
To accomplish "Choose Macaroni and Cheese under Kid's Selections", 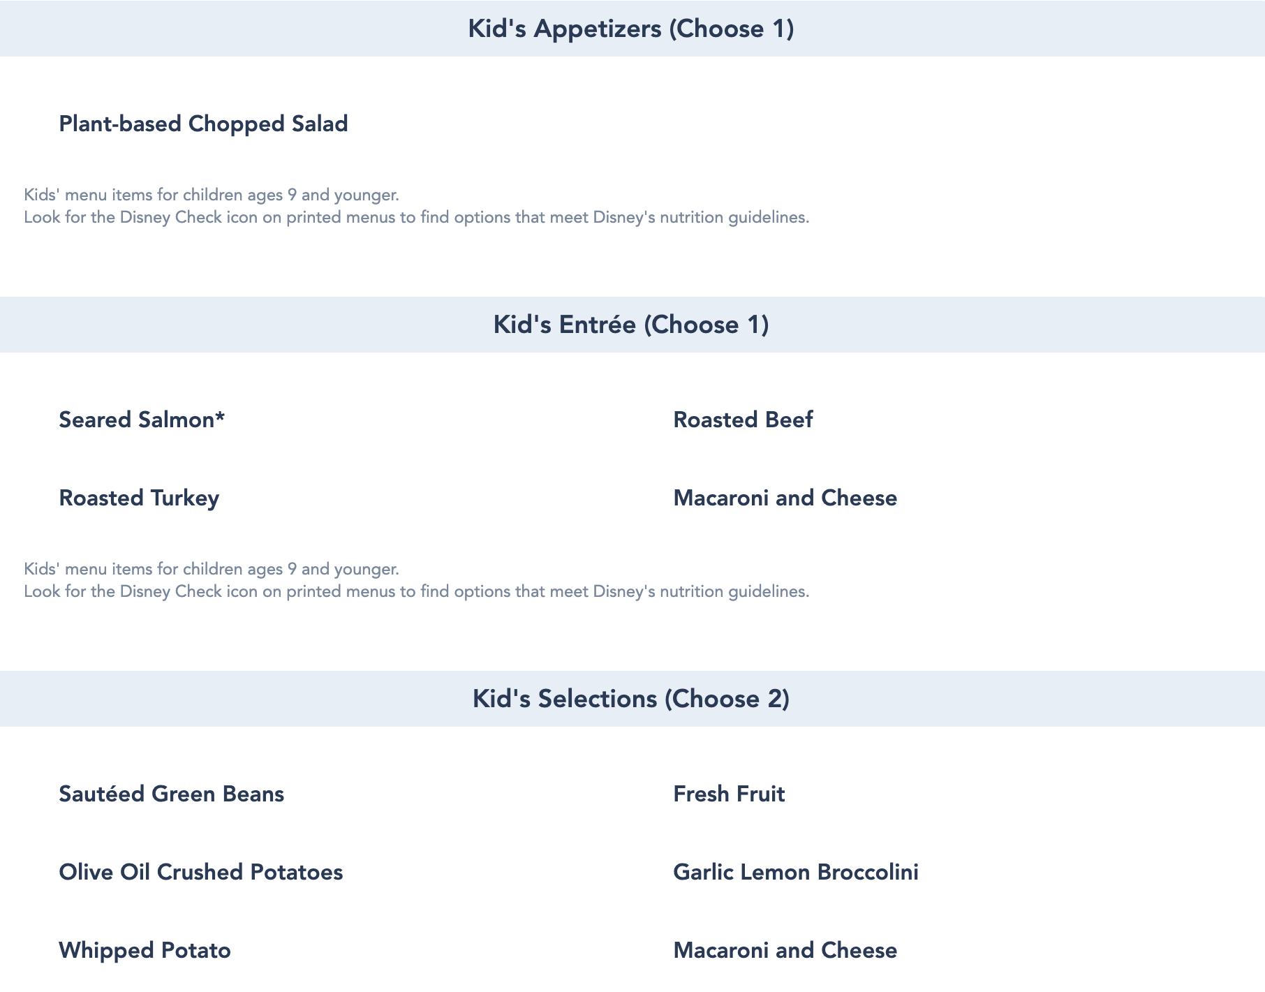I will (785, 950).
